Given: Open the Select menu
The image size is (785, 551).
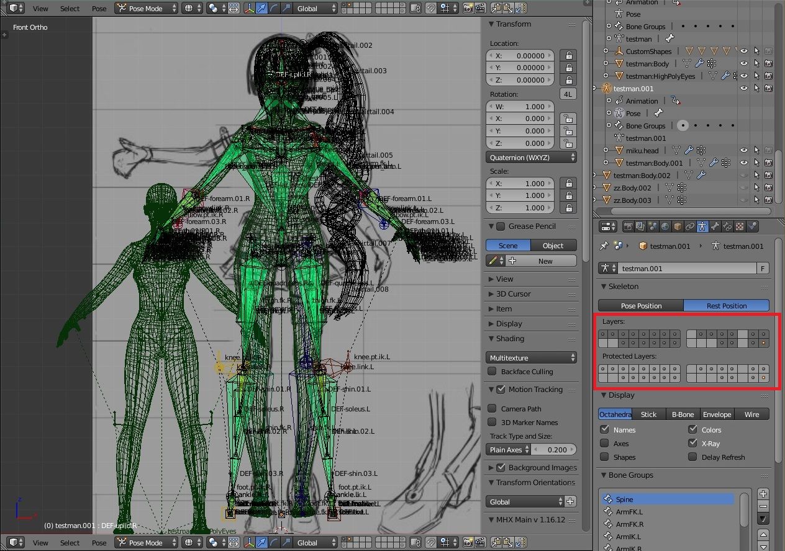Looking at the screenshot, I should 69,8.
